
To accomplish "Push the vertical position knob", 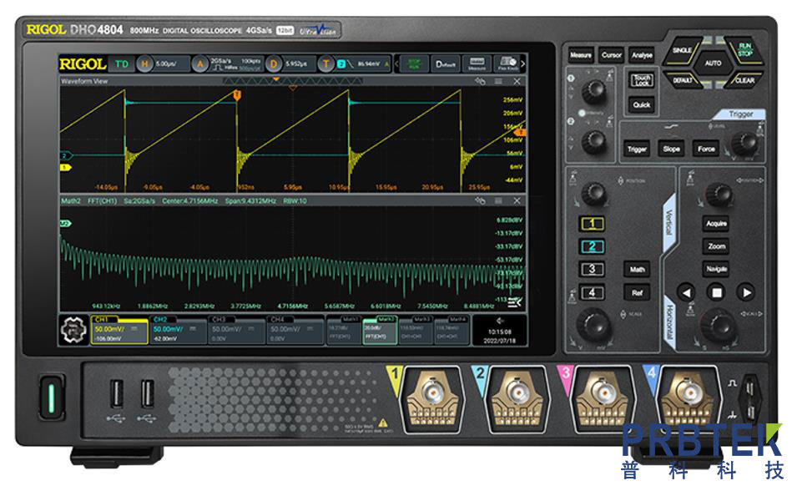I will (x=593, y=195).
